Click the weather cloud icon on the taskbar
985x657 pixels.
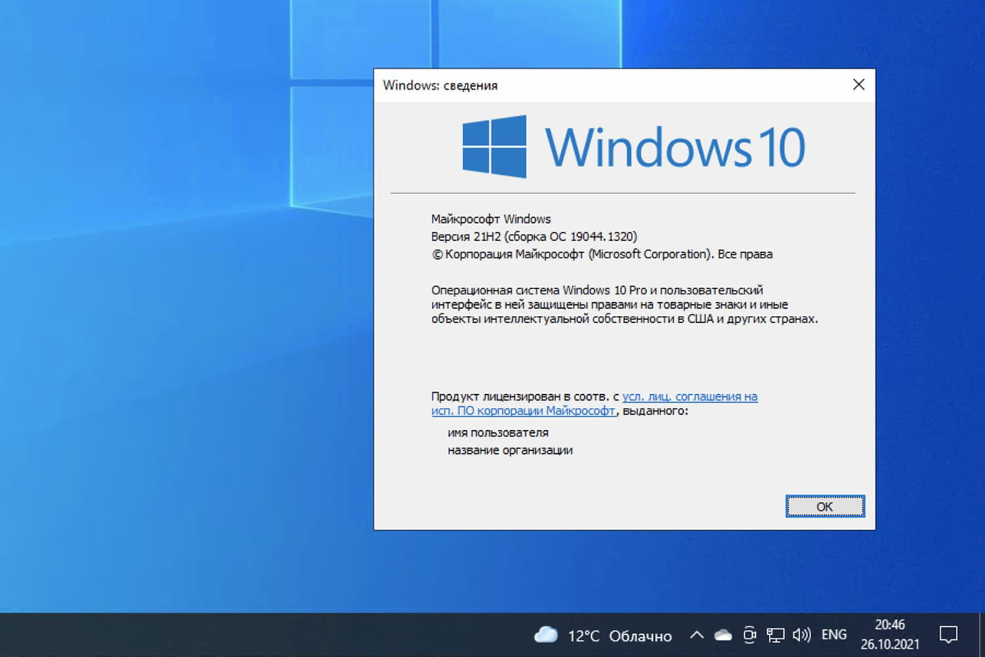click(548, 635)
